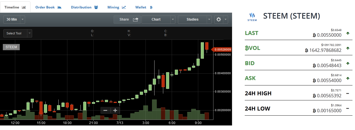The width and height of the screenshot is (355, 130).
Task: Expand the settings gear dropdown arrow
Action: coord(226,19)
